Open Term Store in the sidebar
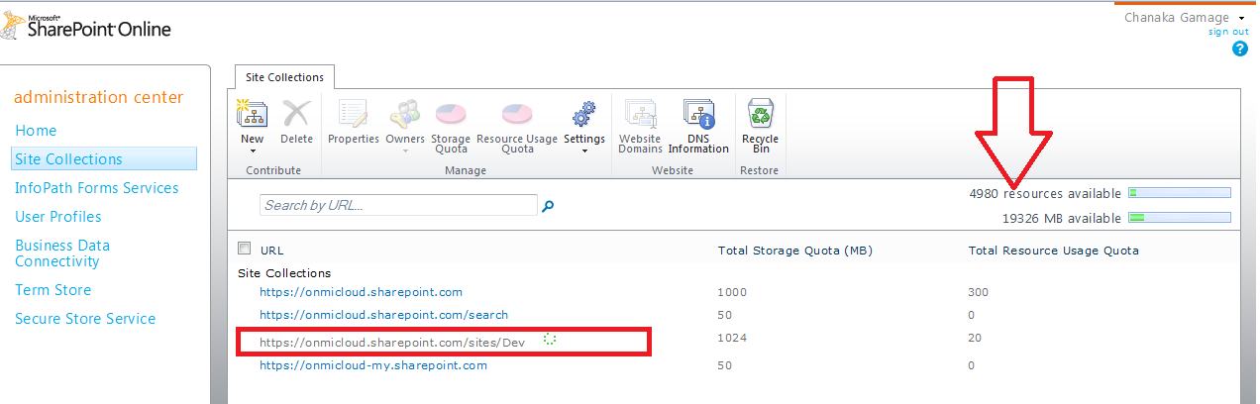Screen dimensions: 1260x404 point(53,290)
